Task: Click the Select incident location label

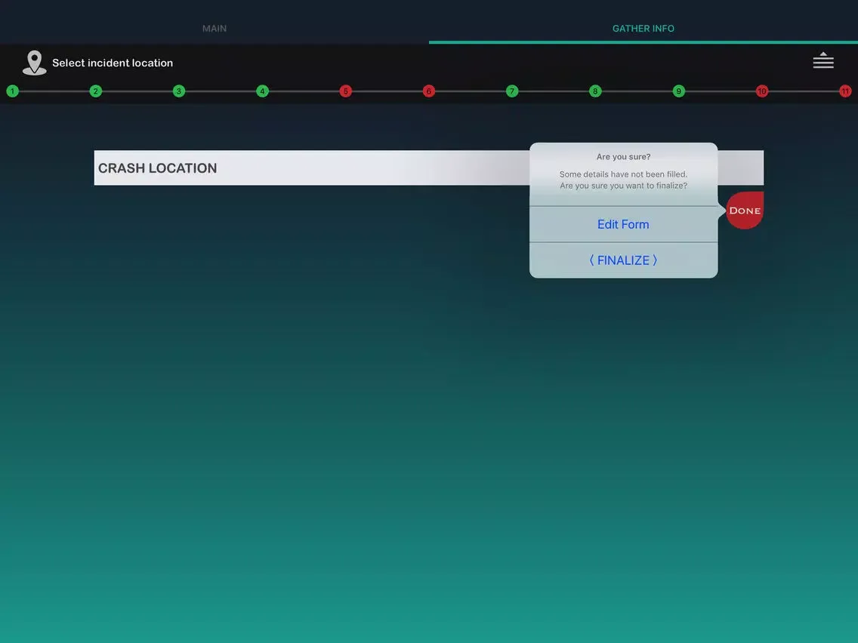Action: pyautogui.click(x=113, y=63)
